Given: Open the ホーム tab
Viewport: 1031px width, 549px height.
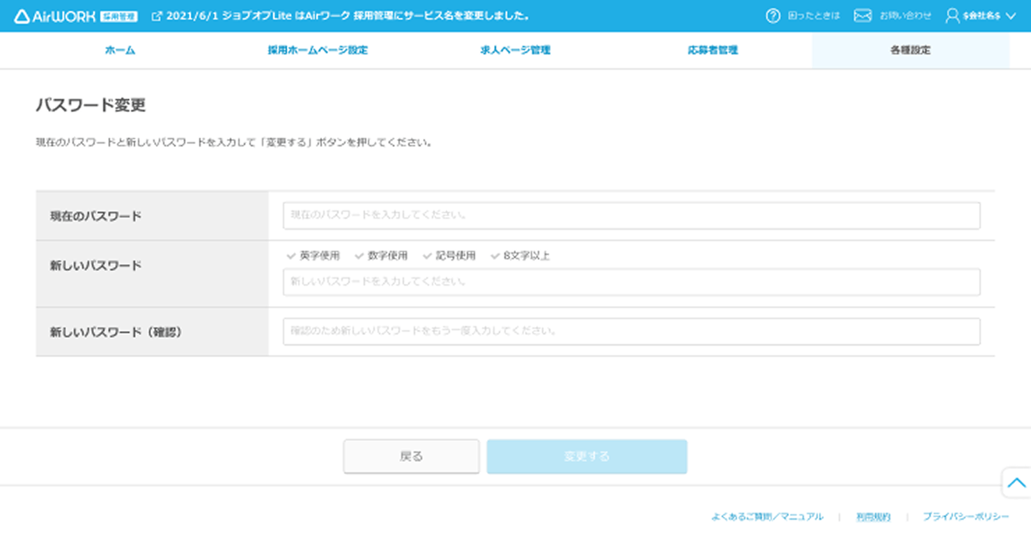Looking at the screenshot, I should pos(120,50).
